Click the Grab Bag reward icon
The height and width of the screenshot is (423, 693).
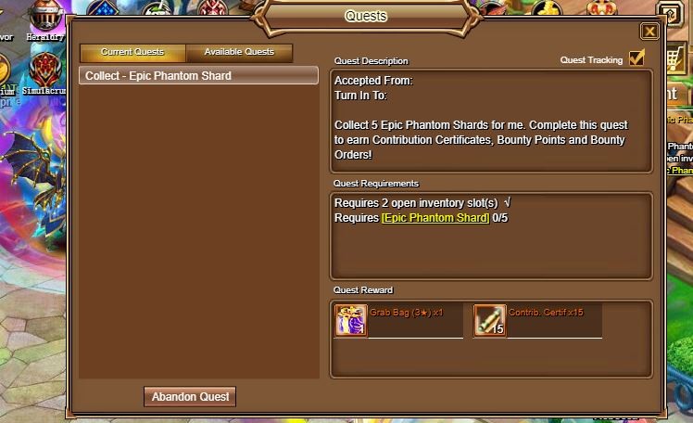350,320
